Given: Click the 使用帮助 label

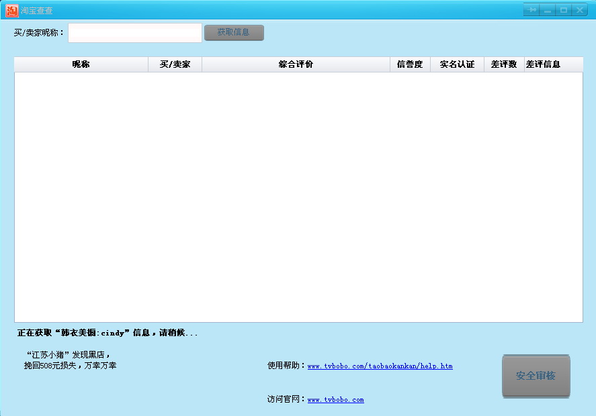Looking at the screenshot, I should coord(286,366).
